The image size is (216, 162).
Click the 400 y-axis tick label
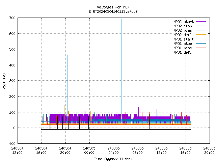(x=12, y=65)
